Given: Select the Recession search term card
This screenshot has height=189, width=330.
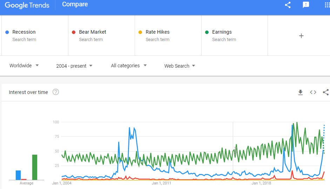Looking at the screenshot, I should tap(35, 35).
